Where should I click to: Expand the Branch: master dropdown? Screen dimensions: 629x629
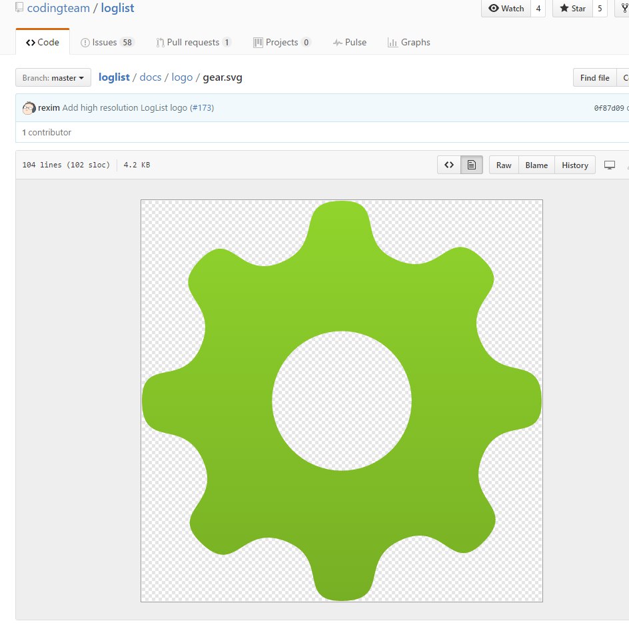point(53,77)
